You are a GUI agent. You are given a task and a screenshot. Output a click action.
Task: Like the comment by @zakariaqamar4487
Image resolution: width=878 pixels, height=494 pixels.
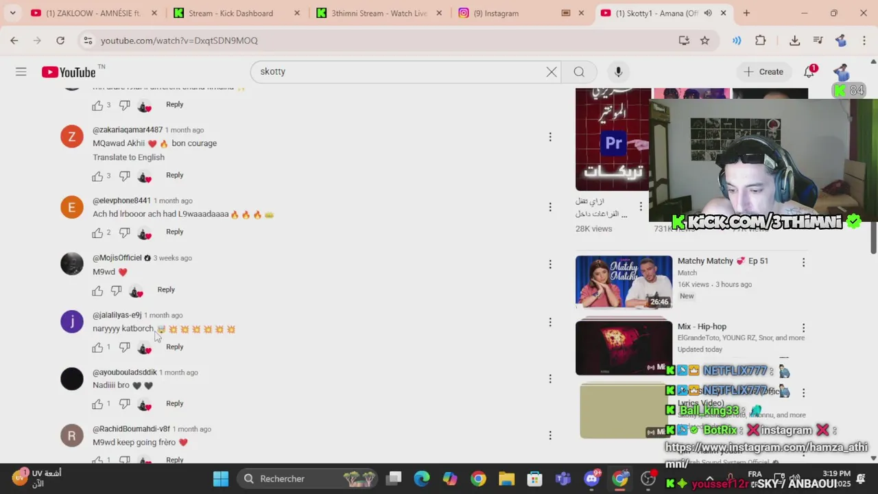97,176
